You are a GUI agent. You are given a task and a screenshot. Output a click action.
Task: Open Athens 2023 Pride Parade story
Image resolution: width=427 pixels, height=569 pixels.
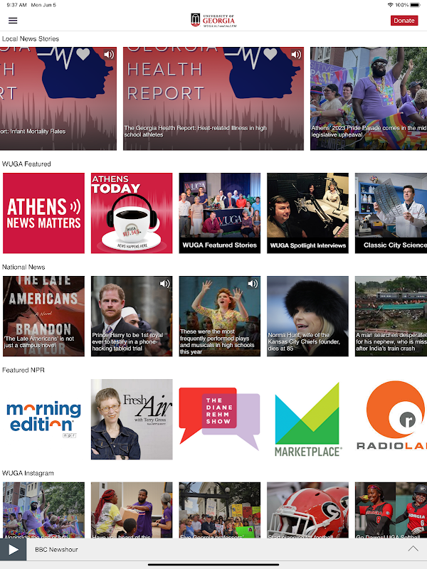369,98
